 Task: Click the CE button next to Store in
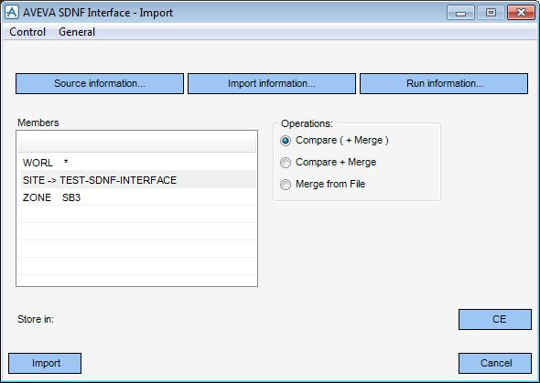click(x=495, y=319)
